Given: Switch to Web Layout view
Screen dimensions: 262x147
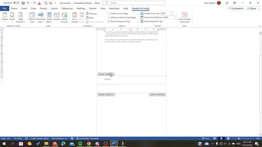Looking at the screenshot, I should [228, 138].
